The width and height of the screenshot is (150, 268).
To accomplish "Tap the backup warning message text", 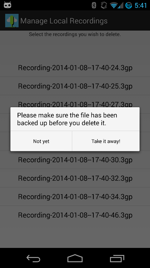I will point(67,119).
